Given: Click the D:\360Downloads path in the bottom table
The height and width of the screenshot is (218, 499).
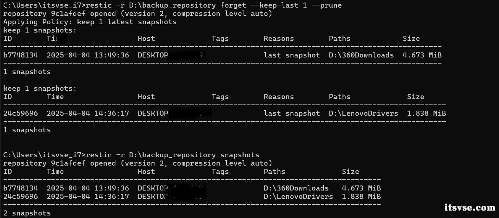Looking at the screenshot, I should pyautogui.click(x=296, y=188).
